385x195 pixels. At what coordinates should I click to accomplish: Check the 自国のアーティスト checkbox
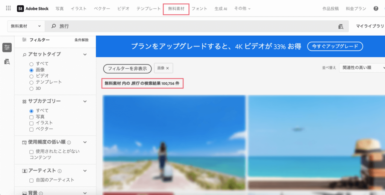pos(32,180)
